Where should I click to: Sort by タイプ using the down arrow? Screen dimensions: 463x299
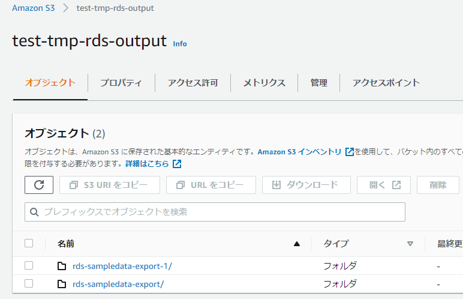(x=410, y=244)
